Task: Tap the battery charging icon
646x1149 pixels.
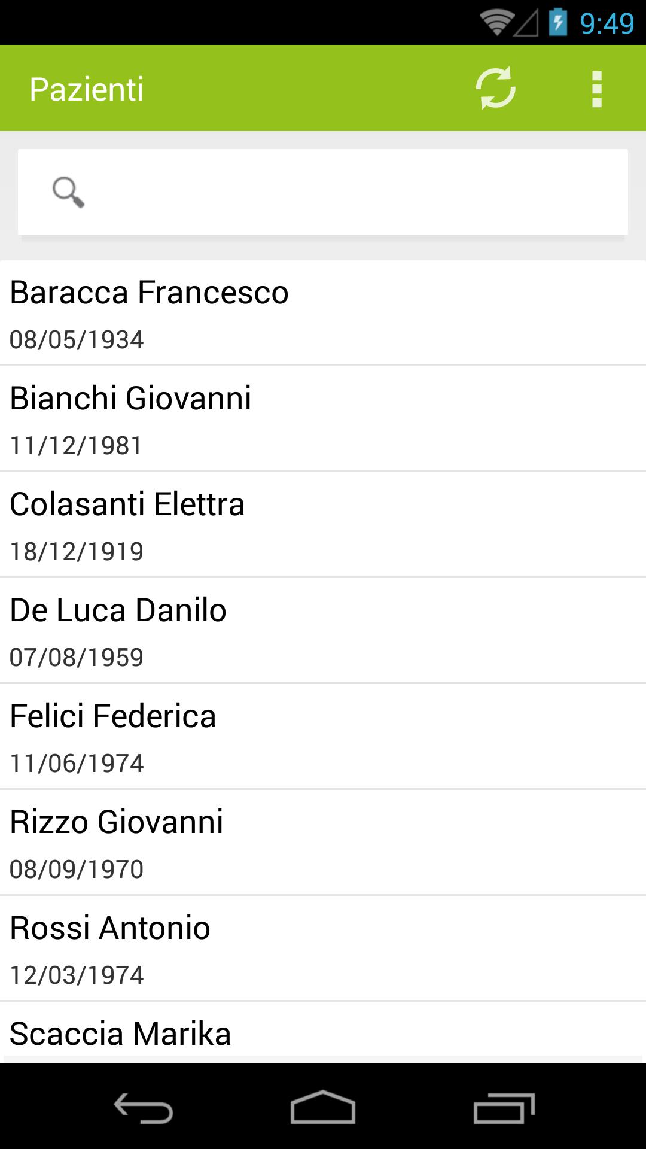Action: click(x=557, y=23)
